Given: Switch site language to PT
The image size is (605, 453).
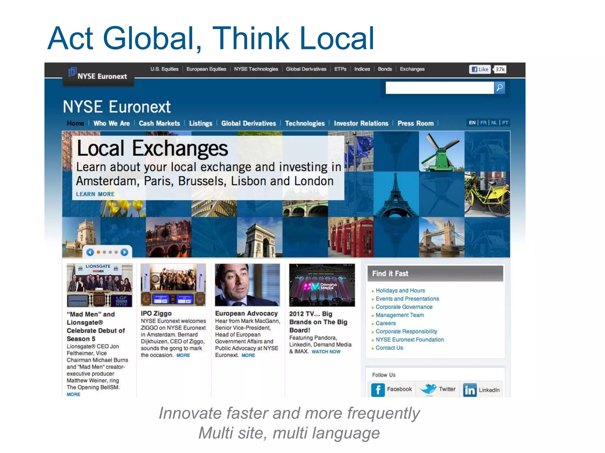Looking at the screenshot, I should point(505,123).
